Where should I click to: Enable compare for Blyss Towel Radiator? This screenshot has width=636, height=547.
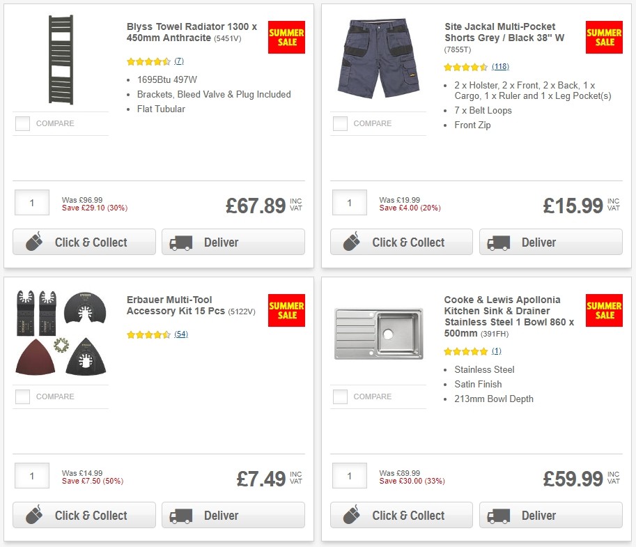(22, 123)
